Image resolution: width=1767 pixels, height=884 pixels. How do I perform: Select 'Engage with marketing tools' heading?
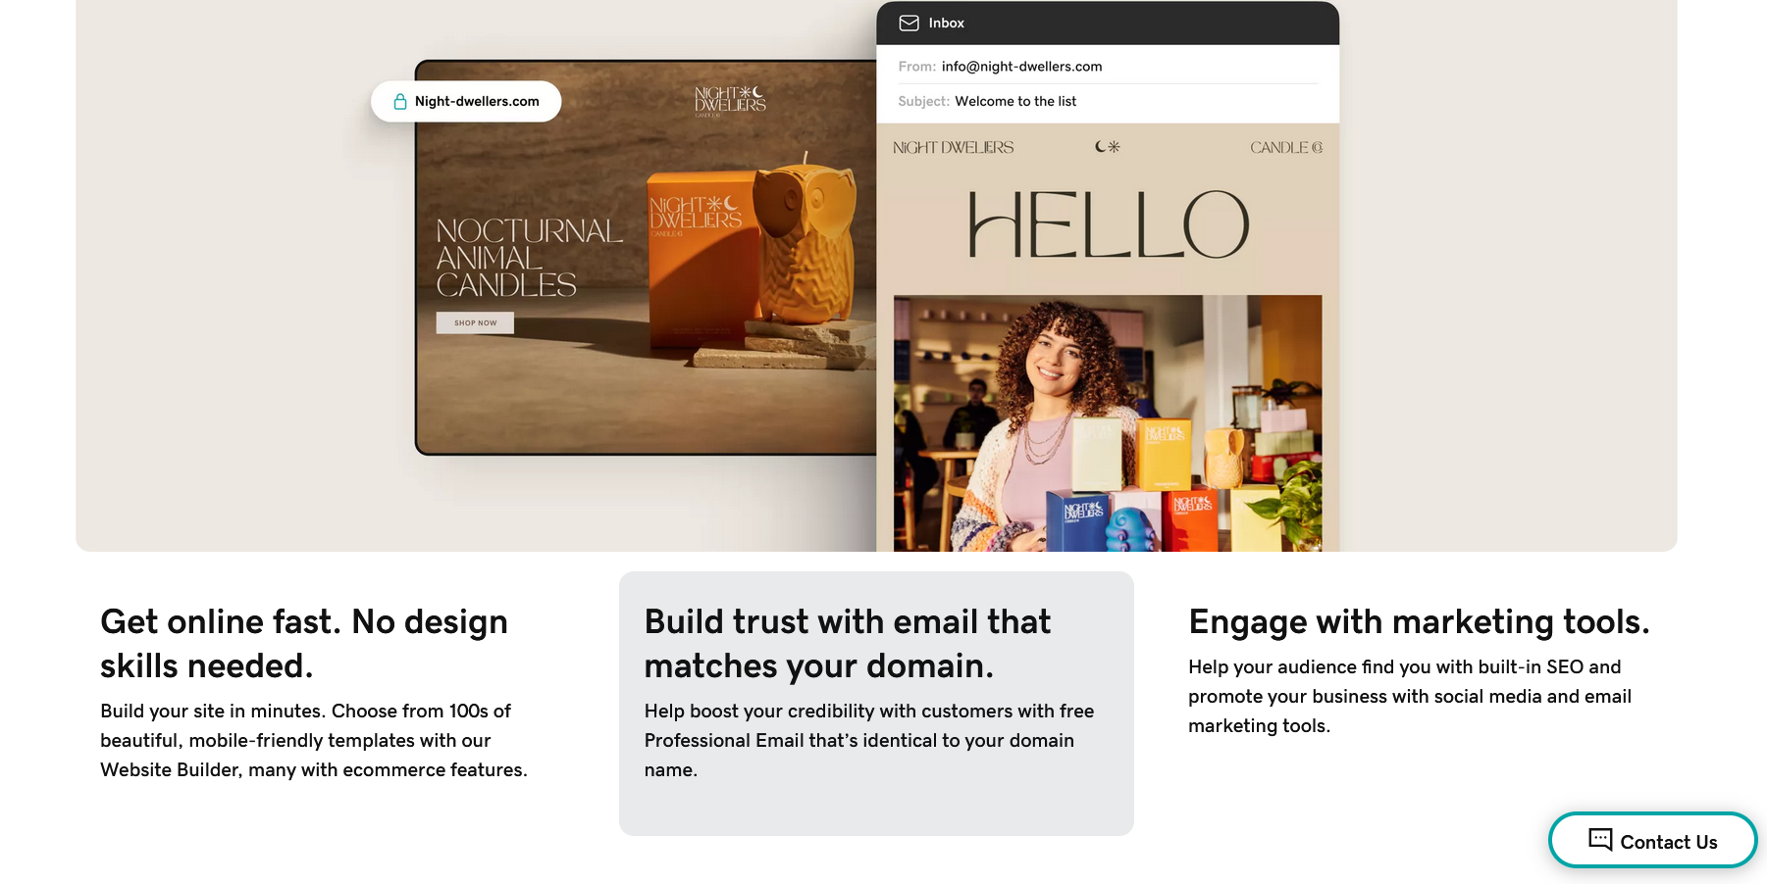coord(1419,622)
